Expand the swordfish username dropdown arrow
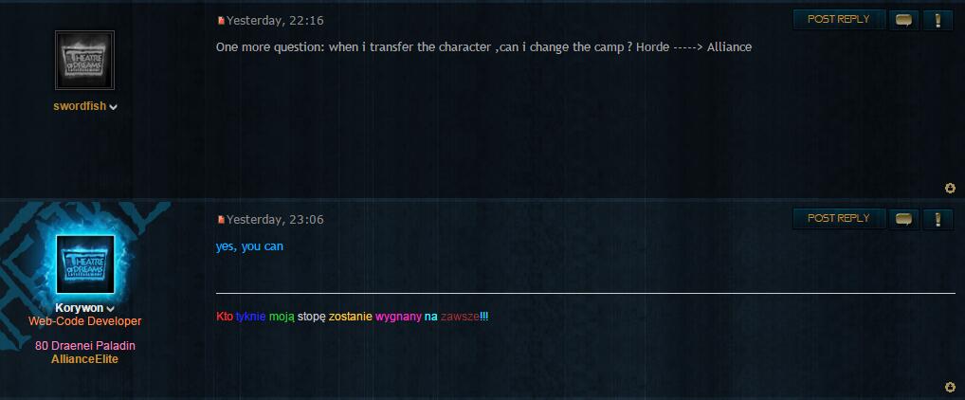965x400 pixels. [x=113, y=107]
